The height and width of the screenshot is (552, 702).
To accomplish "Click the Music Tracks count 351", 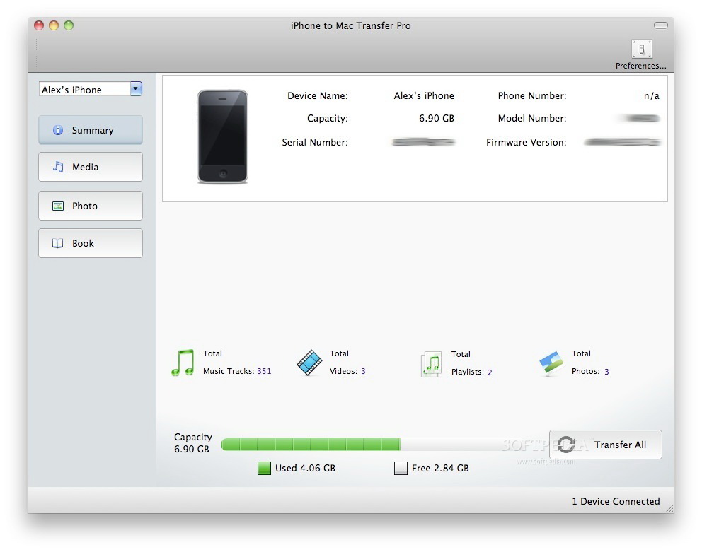I will (x=264, y=371).
